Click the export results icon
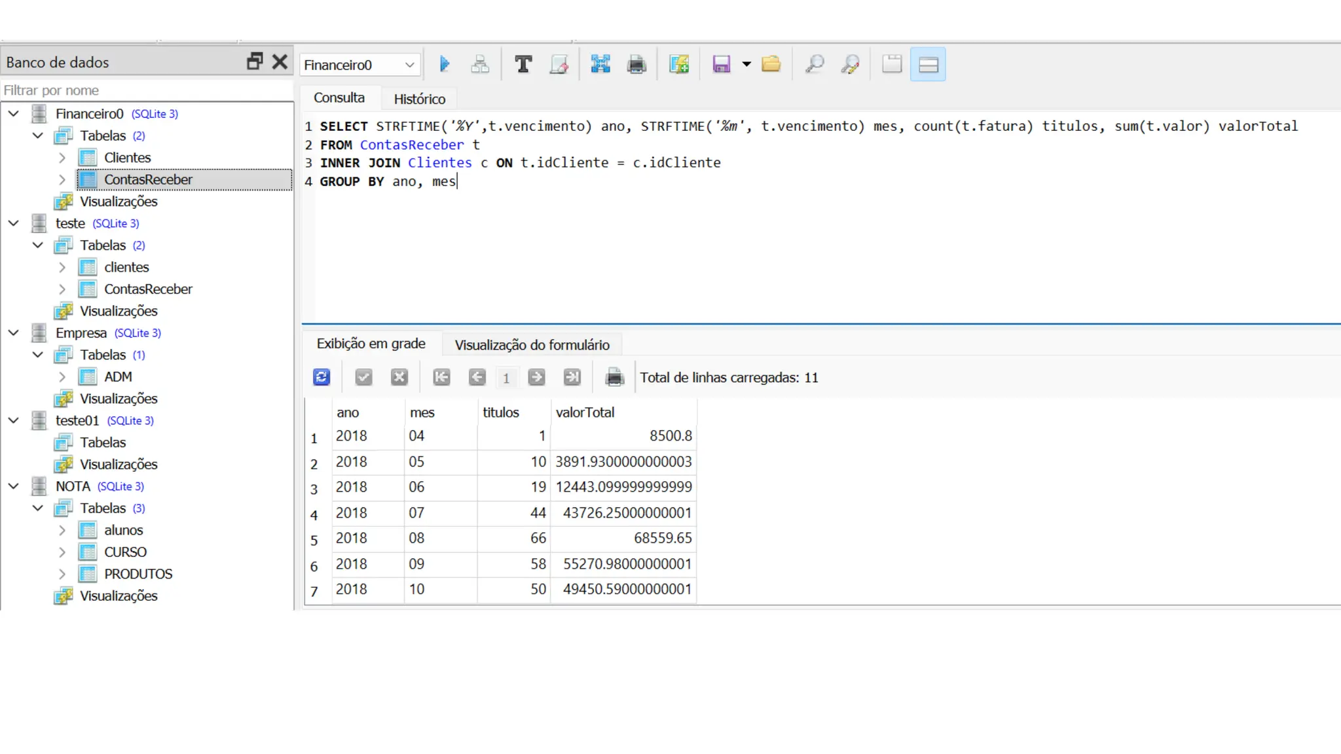Viewport: 1341px width, 754px height. (600, 64)
